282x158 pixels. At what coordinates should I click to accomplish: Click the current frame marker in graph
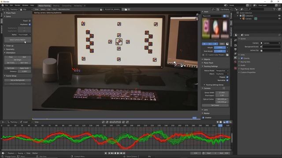click(220, 126)
